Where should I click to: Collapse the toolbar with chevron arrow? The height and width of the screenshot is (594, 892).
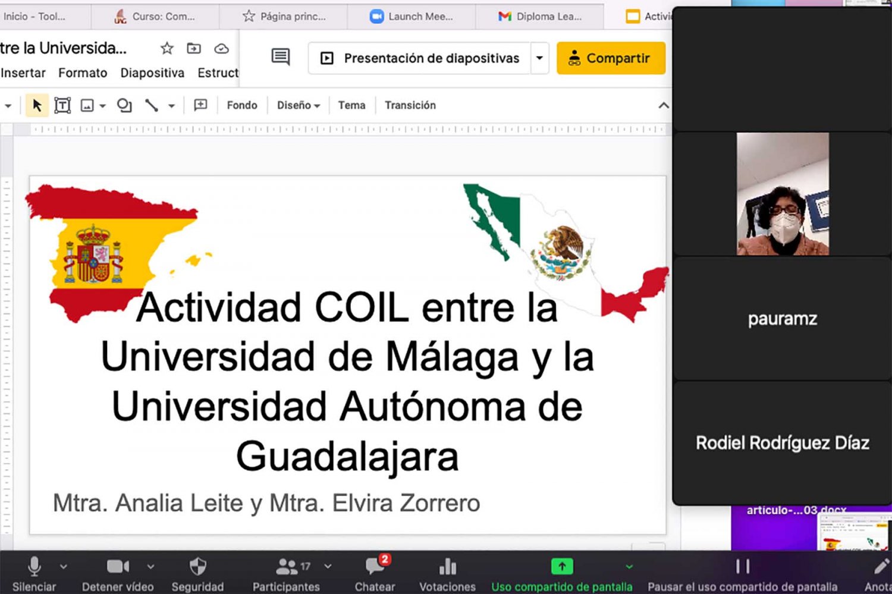pyautogui.click(x=664, y=105)
